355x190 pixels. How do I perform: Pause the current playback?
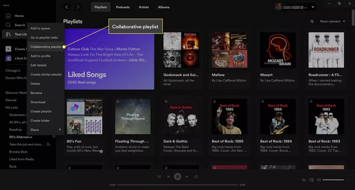click(x=177, y=176)
